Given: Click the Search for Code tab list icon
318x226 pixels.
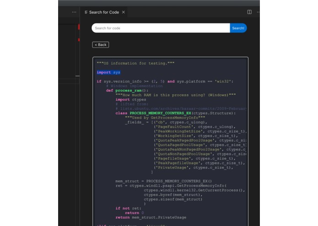Looking at the screenshot, I should pos(86,12).
